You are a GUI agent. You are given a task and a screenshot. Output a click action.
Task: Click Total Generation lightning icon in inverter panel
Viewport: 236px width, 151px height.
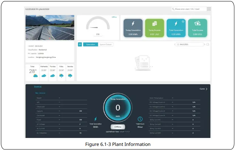pos(96,119)
